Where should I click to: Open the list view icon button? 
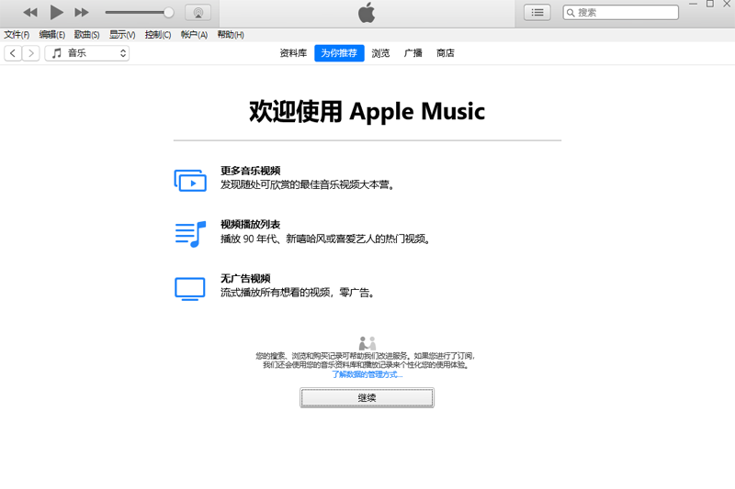(x=537, y=13)
